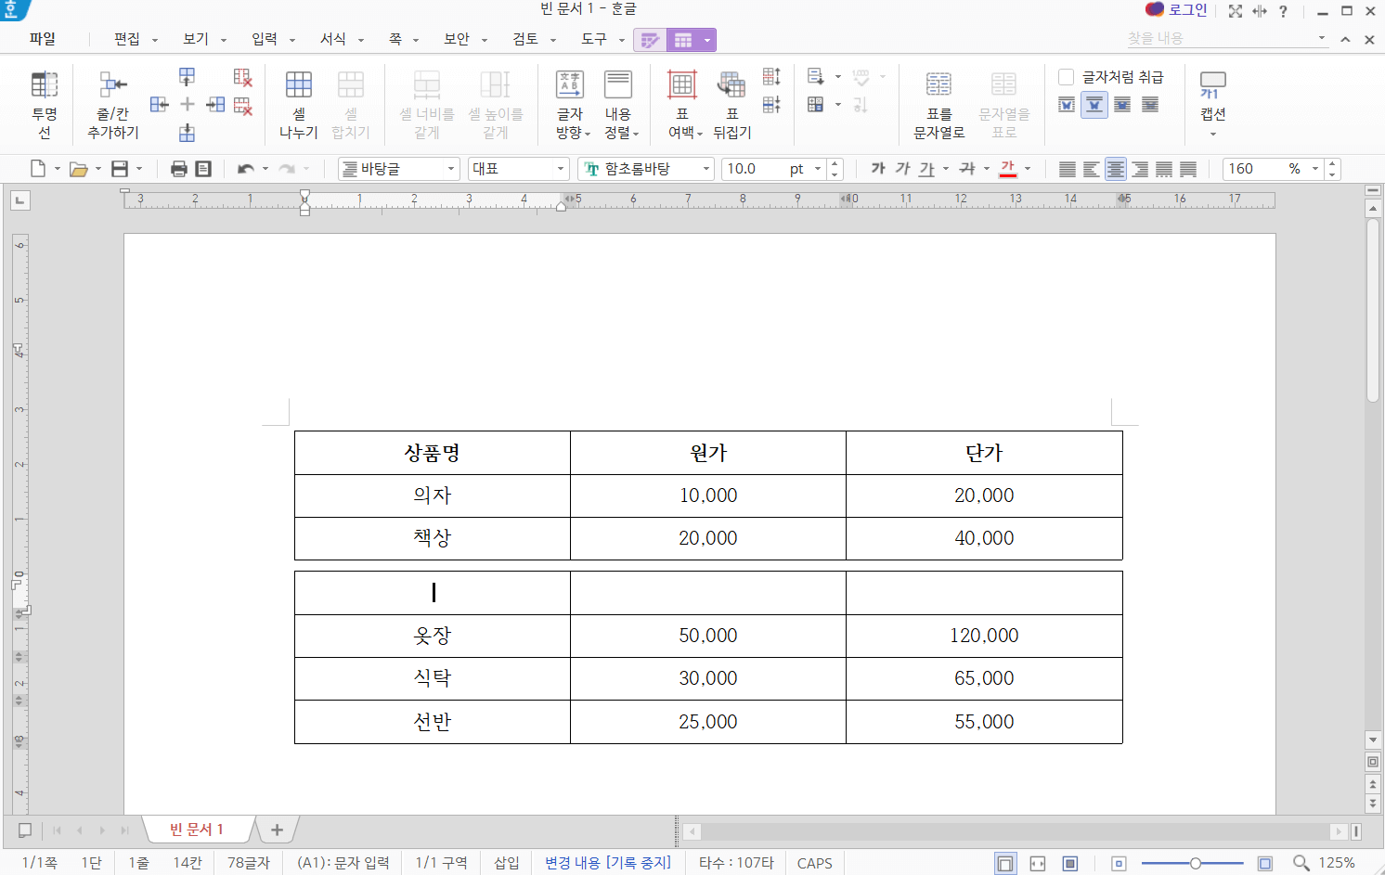
Task: Click the undo arrow icon
Action: [246, 169]
